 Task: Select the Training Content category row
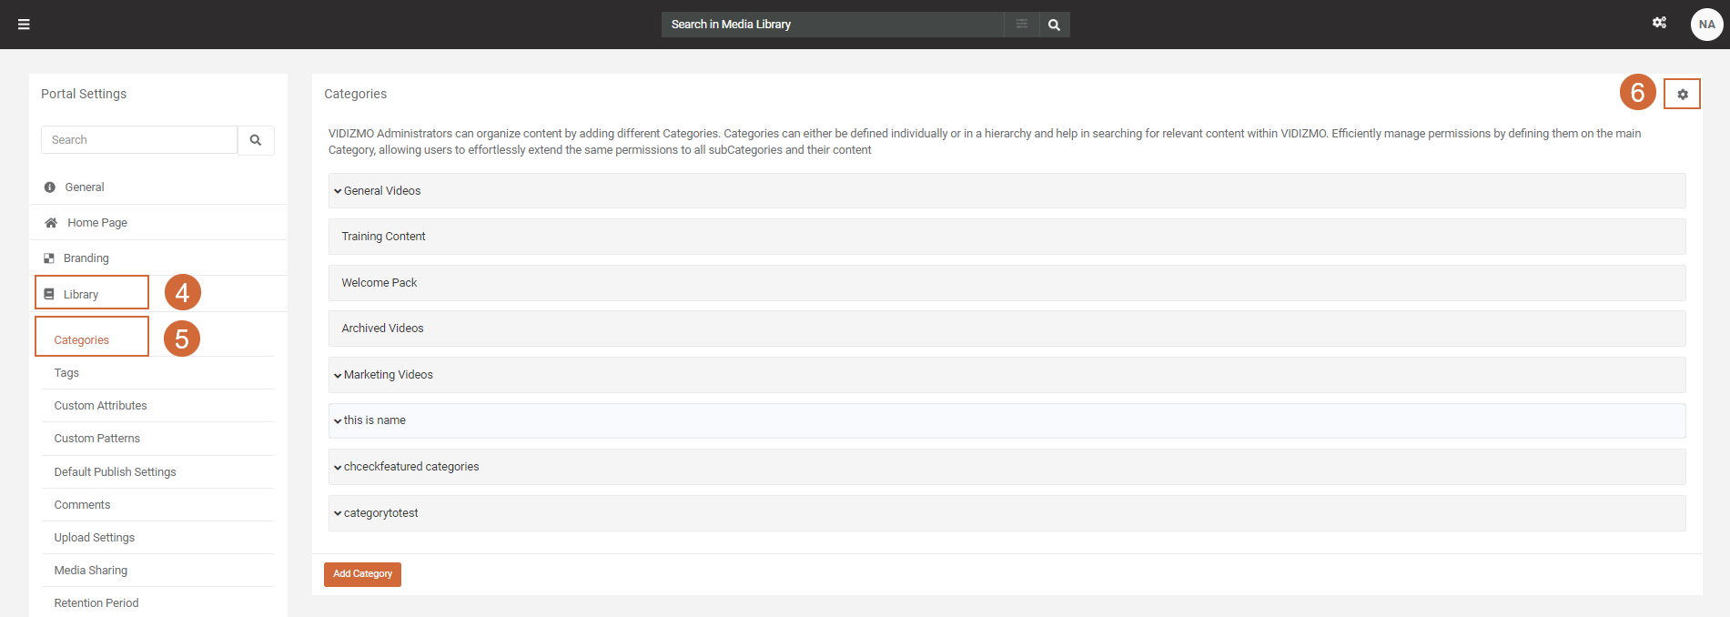click(x=383, y=237)
